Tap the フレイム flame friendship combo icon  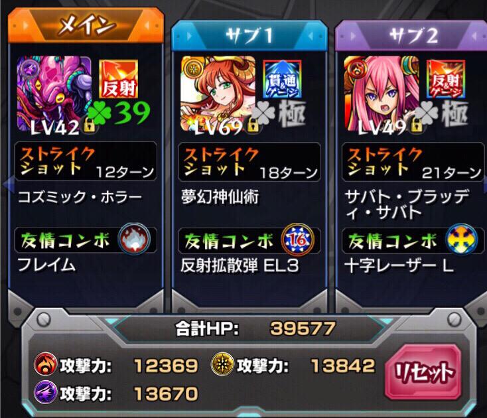[134, 239]
